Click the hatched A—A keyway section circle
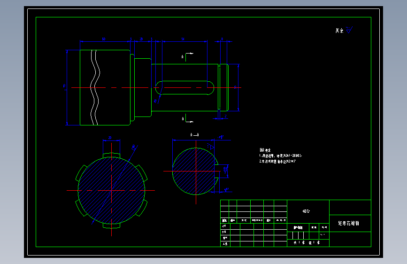The image size is (407, 264). pos(195,171)
